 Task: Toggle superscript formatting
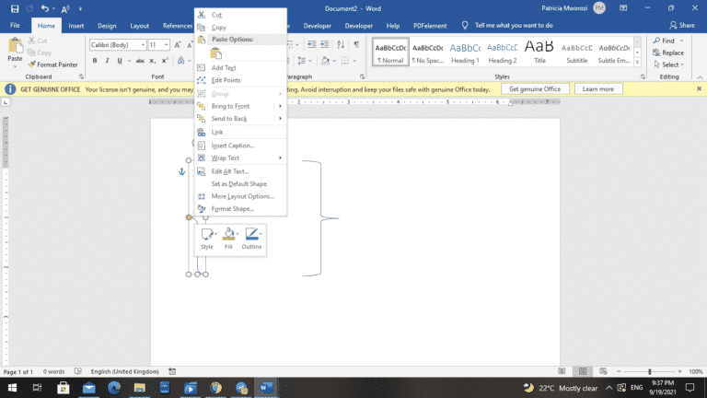pos(165,61)
